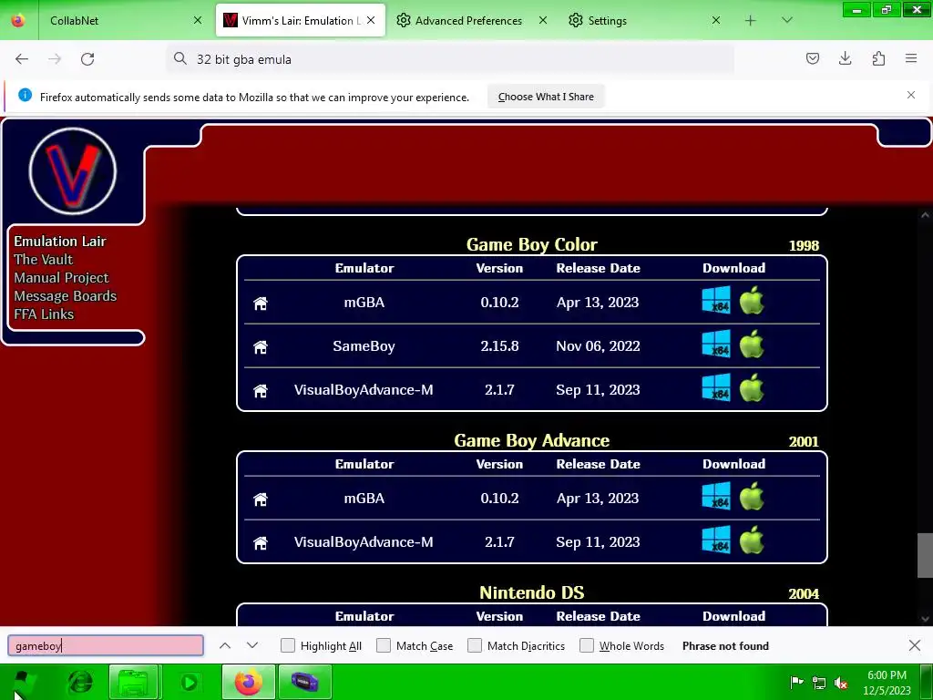Screen dimensions: 933x700
Task: Download macOS SameBoy
Action: pyautogui.click(x=752, y=344)
